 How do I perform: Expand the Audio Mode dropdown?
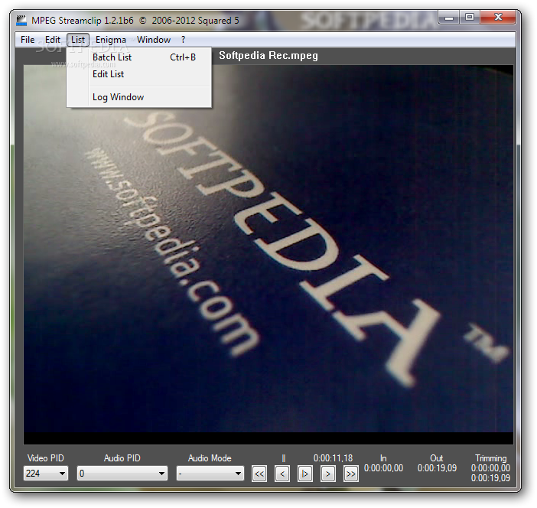(210, 474)
